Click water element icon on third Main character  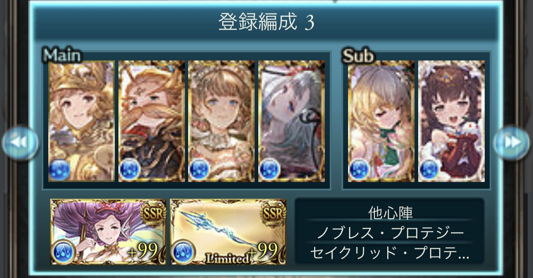(200, 169)
